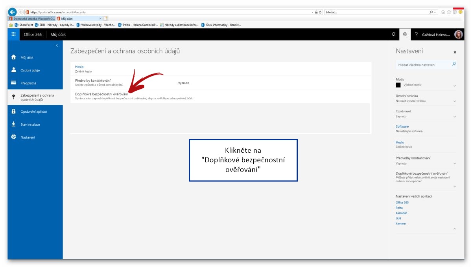The width and height of the screenshot is (472, 267).
Task: Click Heslo link in main content
Action: pyautogui.click(x=79, y=67)
